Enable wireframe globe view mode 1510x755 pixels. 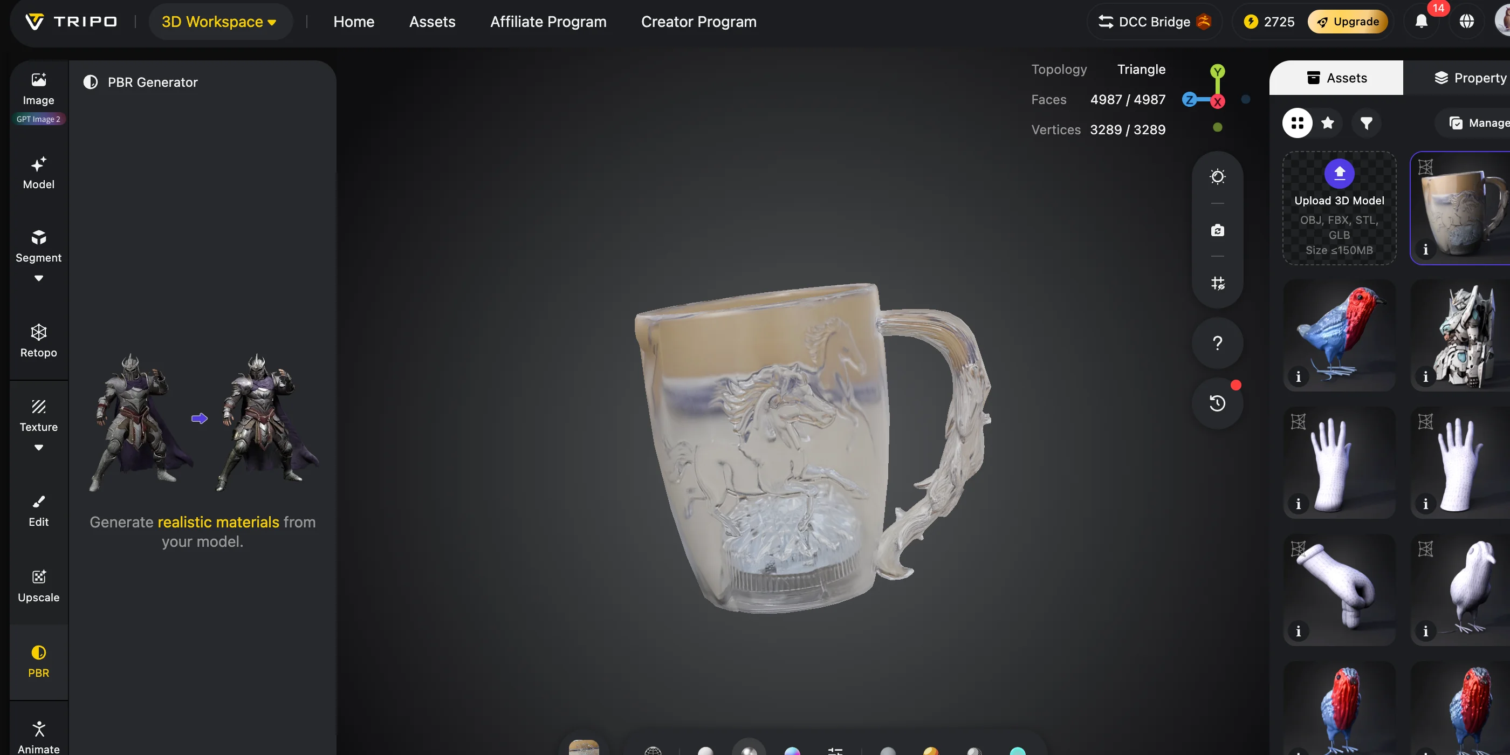tap(653, 750)
